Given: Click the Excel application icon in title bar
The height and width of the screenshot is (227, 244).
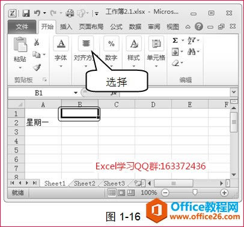Looking at the screenshot, I should pos(13,13).
